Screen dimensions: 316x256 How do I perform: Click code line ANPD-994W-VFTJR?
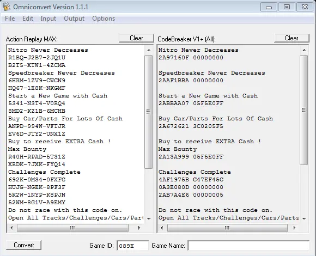click(37, 126)
